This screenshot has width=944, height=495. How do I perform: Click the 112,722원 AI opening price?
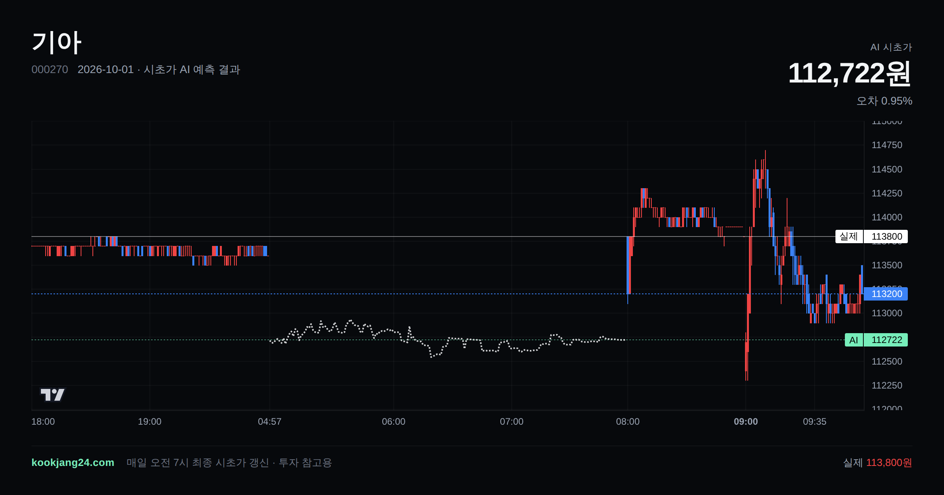(850, 73)
